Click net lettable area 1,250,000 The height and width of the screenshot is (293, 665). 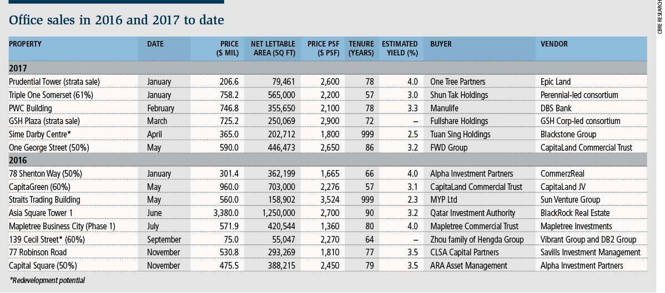tap(279, 213)
